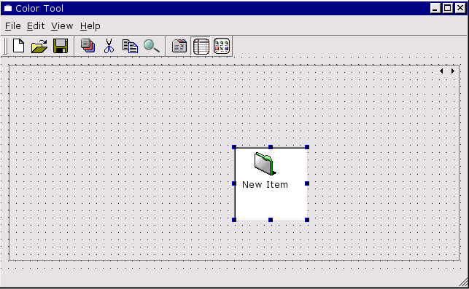Select the New Item folder icon
This screenshot has width=469, height=289.
tap(265, 163)
